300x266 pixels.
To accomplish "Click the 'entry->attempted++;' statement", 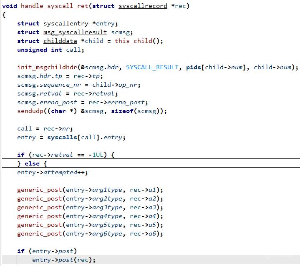I will [53, 172].
